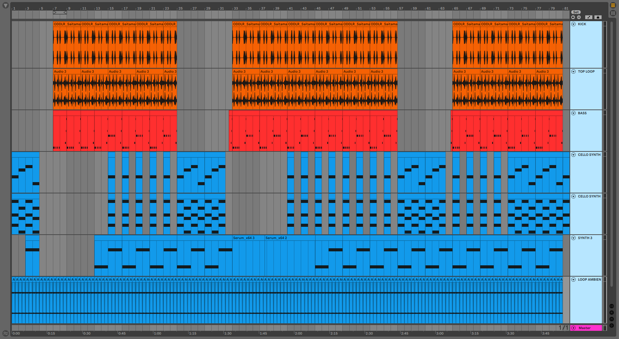Toggle the Mixer section selector (M)
The height and width of the screenshot is (339, 619).
pos(611,319)
